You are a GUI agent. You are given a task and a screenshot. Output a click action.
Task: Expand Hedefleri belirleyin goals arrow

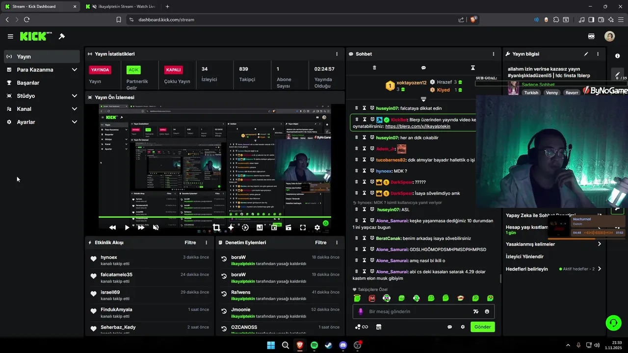pyautogui.click(x=599, y=269)
